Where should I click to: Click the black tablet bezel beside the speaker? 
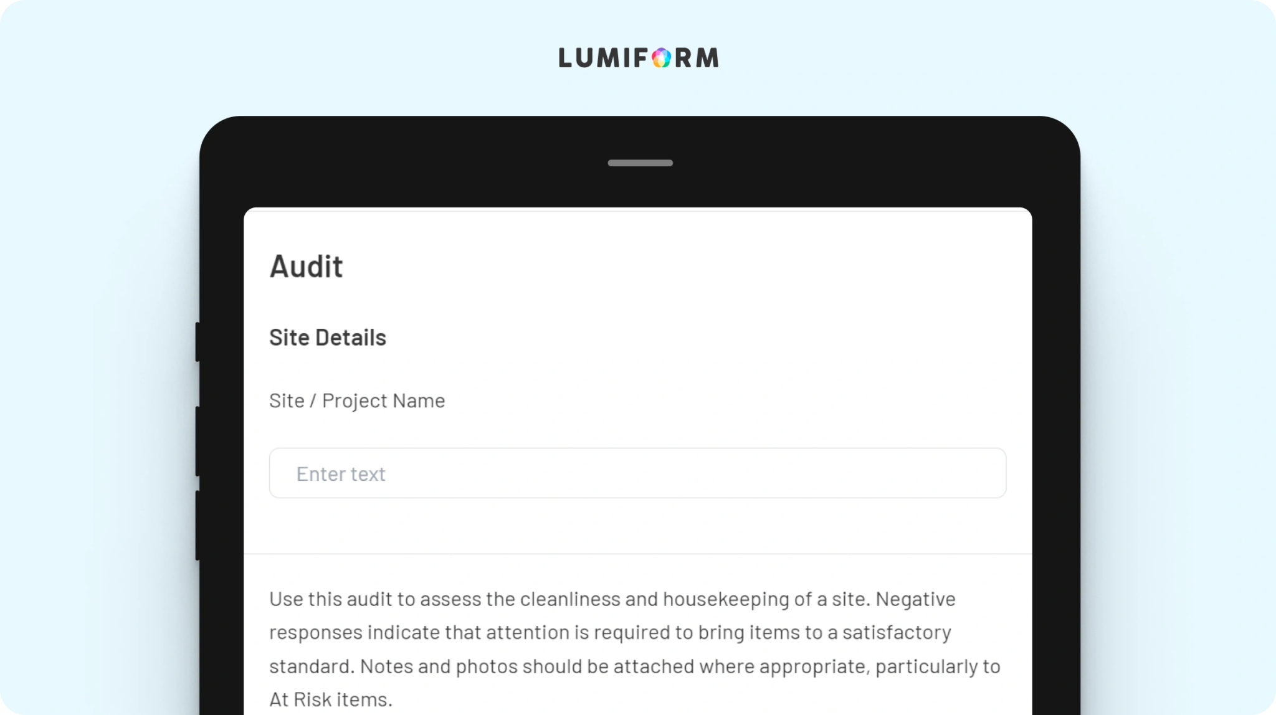point(436,163)
